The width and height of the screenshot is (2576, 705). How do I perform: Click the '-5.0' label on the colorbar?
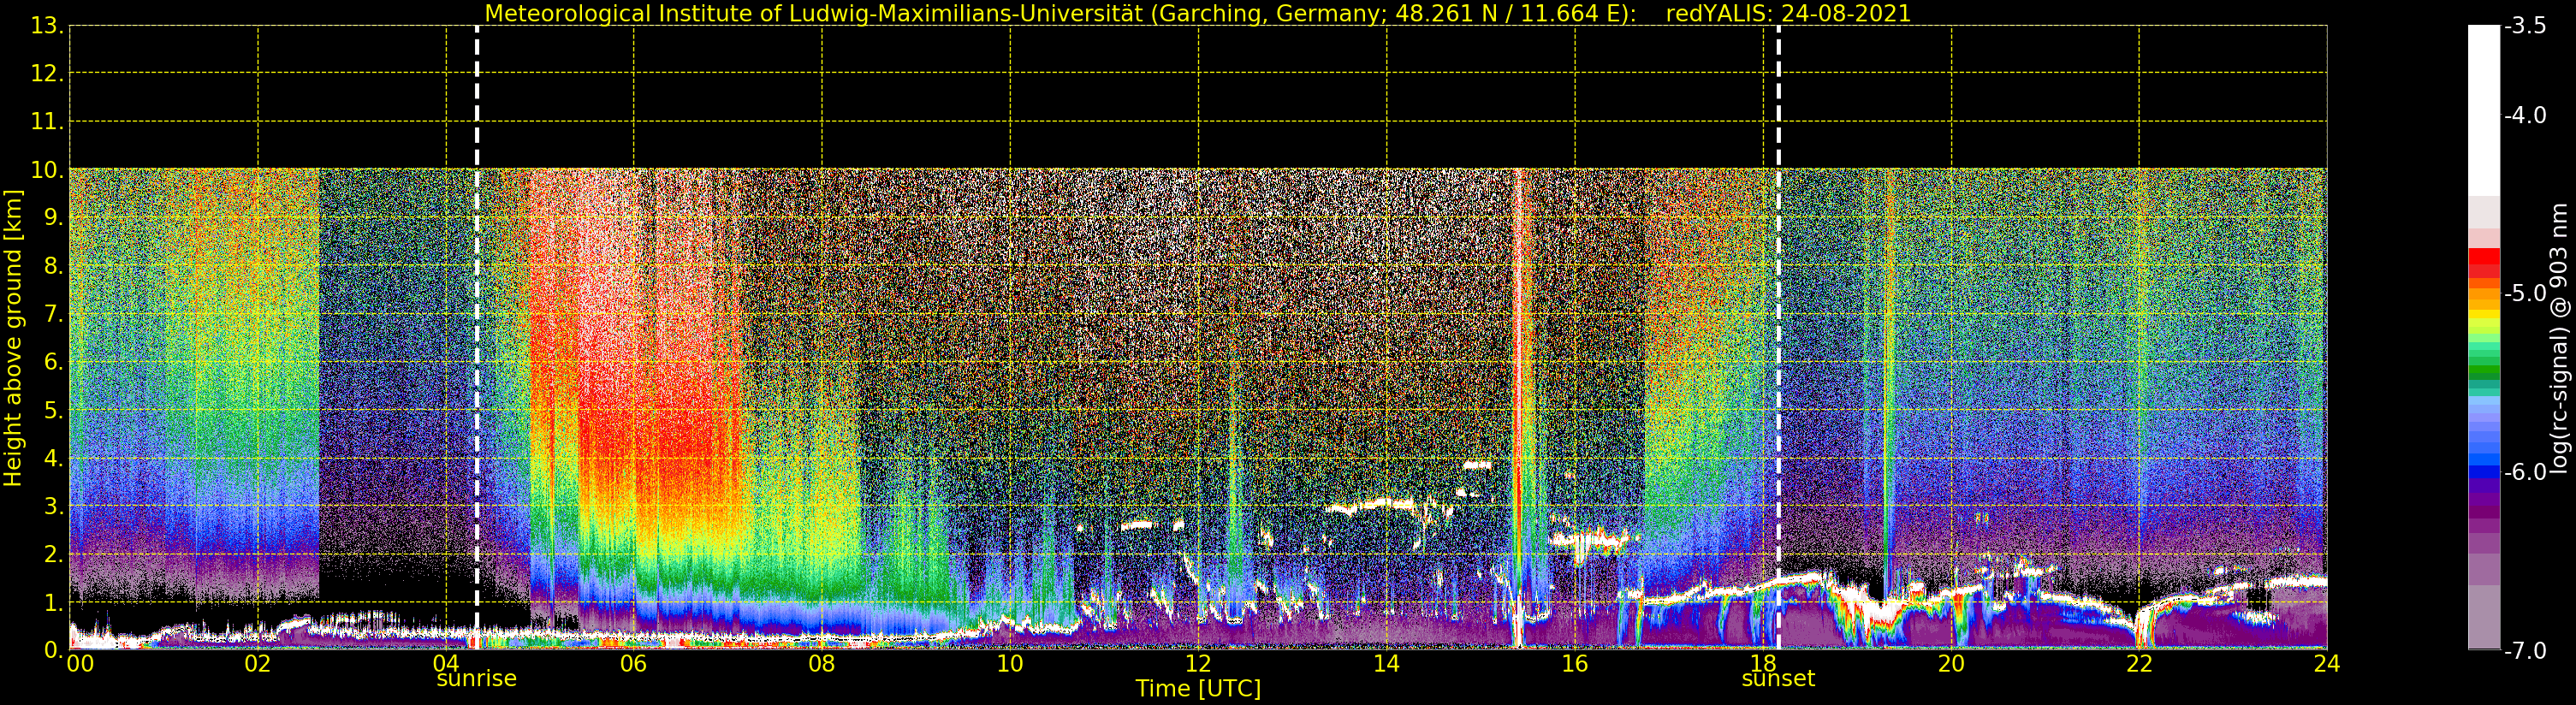point(2525,293)
